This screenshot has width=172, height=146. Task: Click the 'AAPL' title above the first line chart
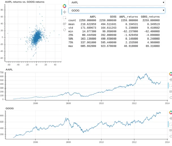[9, 70]
